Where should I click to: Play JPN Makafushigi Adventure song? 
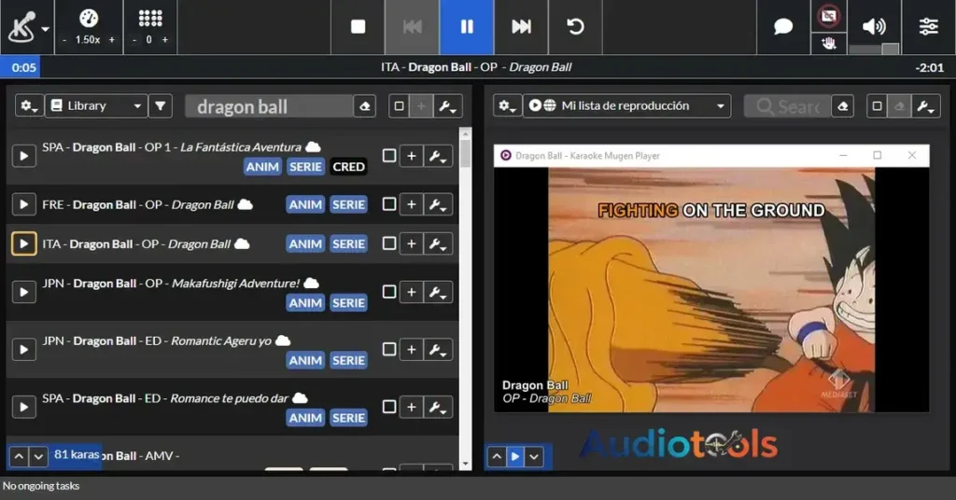click(23, 292)
